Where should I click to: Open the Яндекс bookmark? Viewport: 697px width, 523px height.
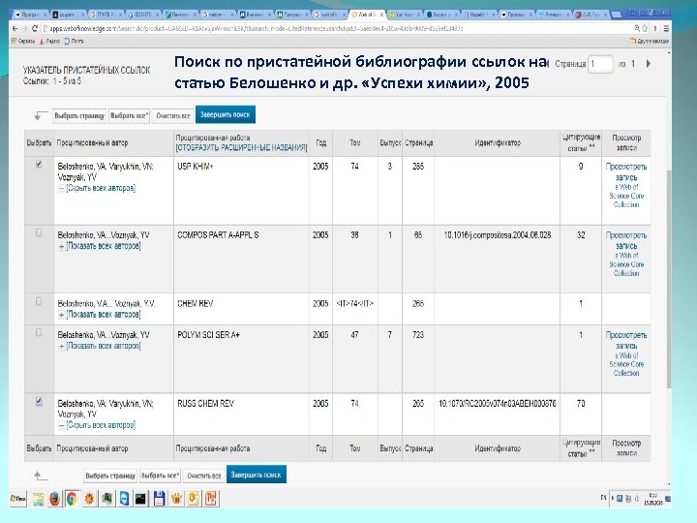(49, 41)
